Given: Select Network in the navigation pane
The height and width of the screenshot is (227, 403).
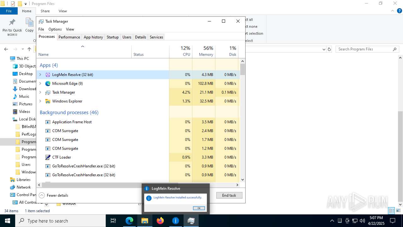Looking at the screenshot, I should [x=24, y=187].
